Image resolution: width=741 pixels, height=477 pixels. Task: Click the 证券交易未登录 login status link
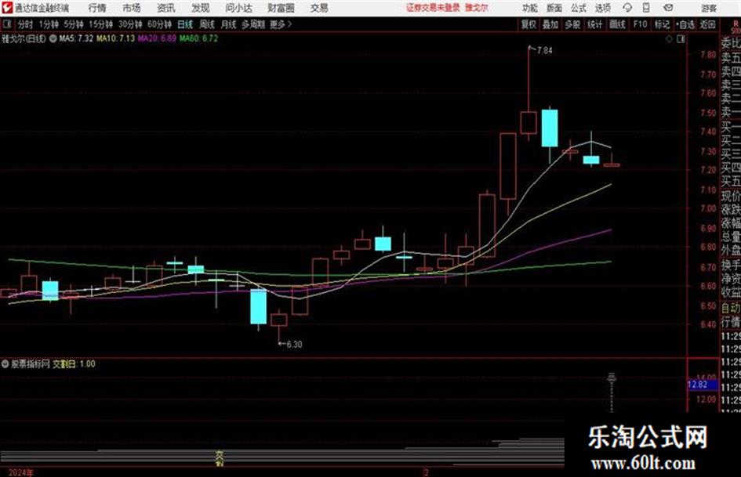click(x=433, y=8)
